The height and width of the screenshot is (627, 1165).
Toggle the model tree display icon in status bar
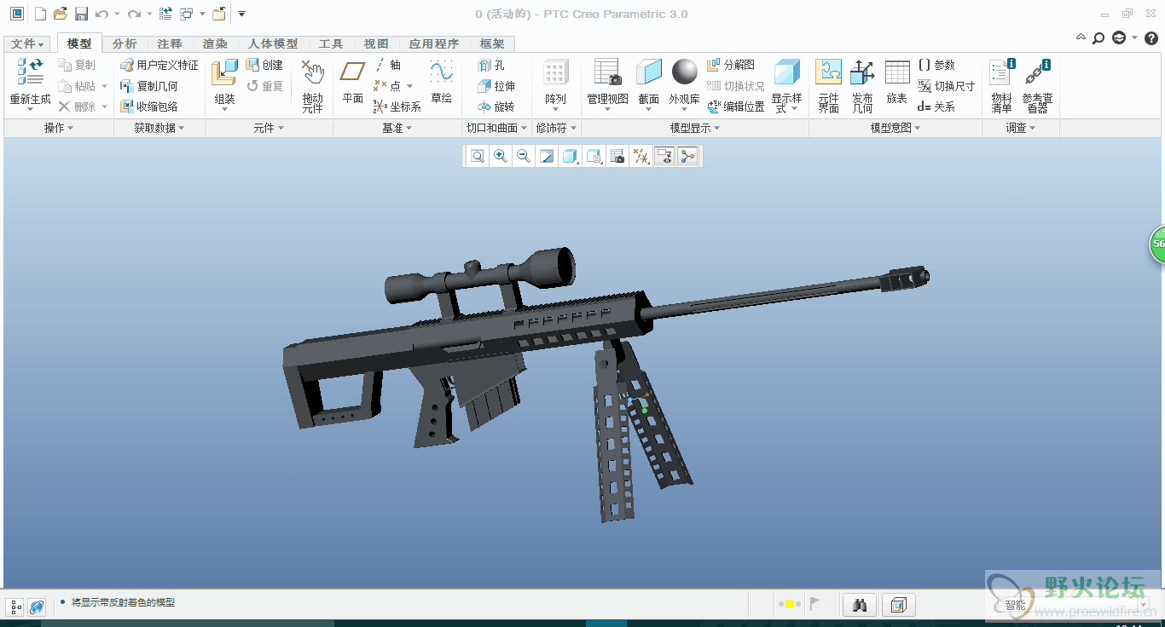pos(16,607)
